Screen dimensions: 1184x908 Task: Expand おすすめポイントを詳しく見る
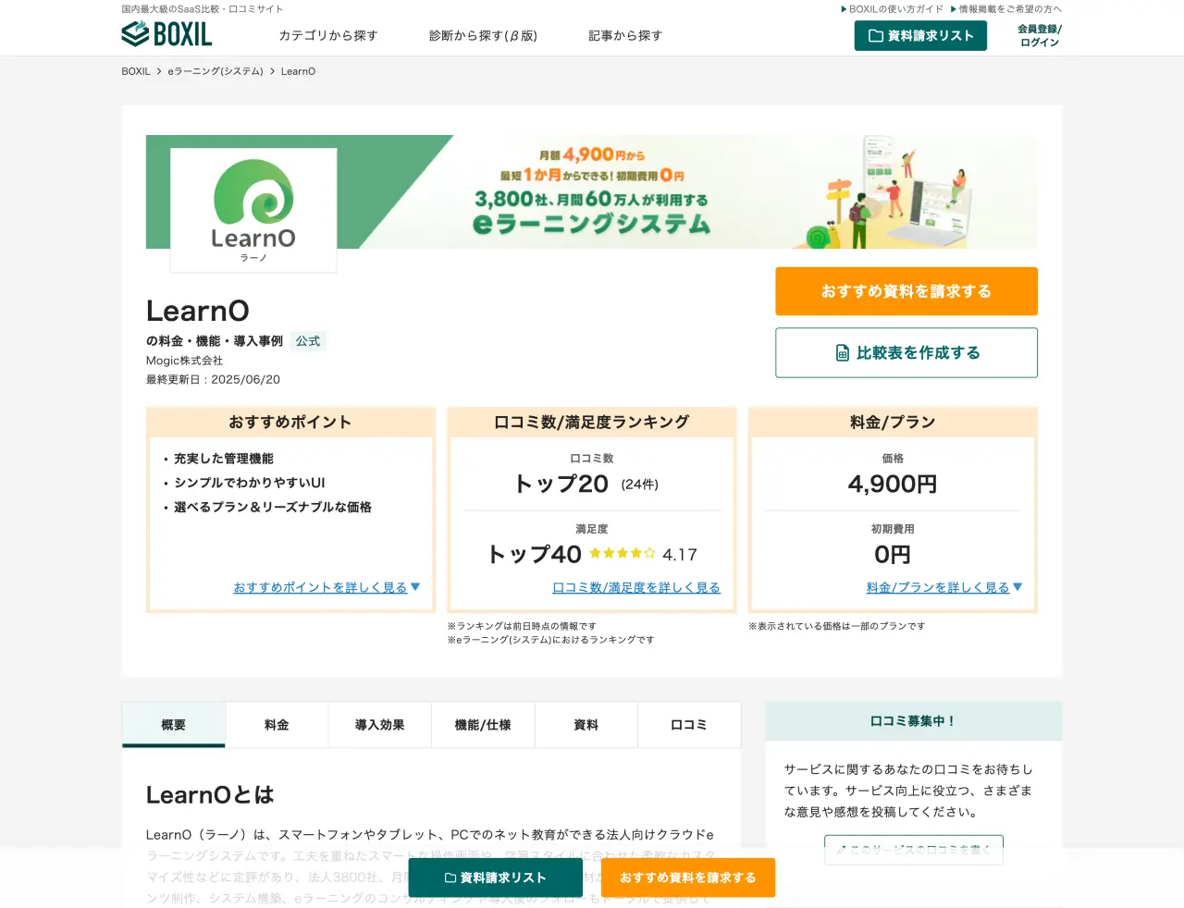[x=327, y=587]
